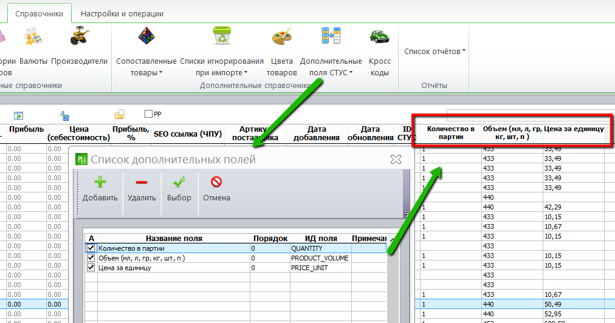Click the Количество в партии grid header
The image size is (615, 323).
pos(451,133)
